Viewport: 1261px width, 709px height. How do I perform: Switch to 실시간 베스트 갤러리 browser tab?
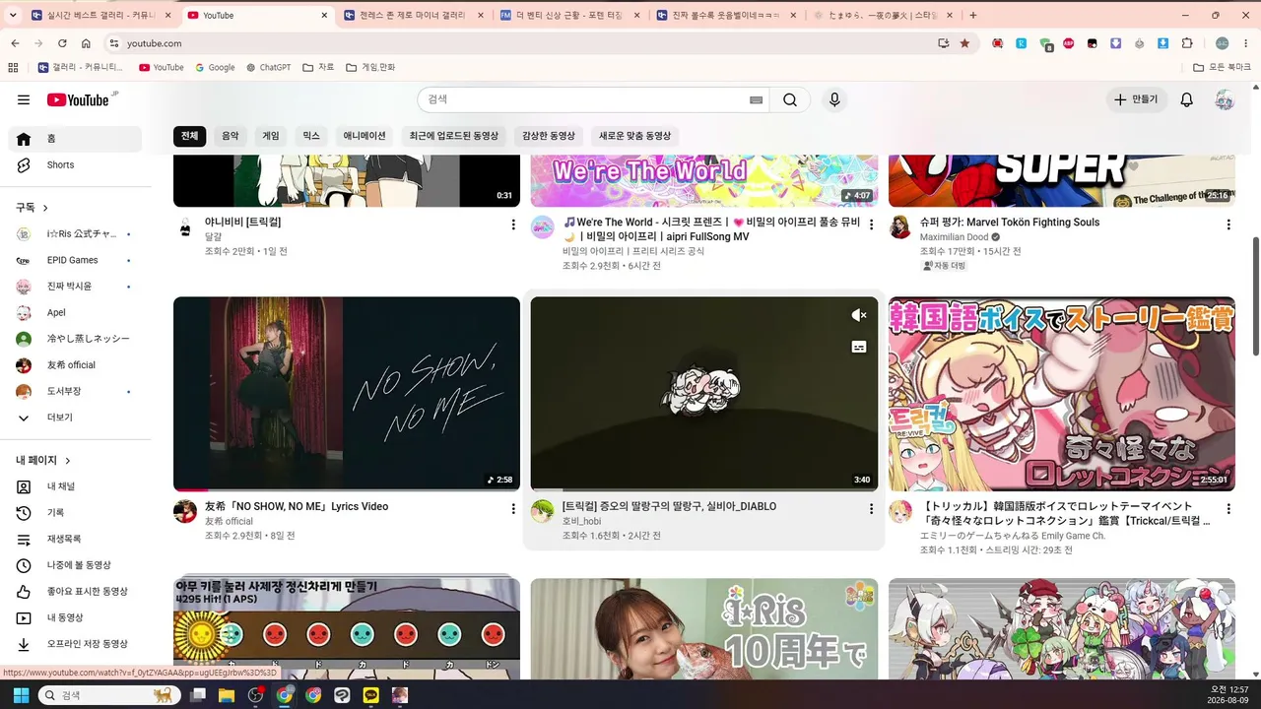[x=100, y=15]
